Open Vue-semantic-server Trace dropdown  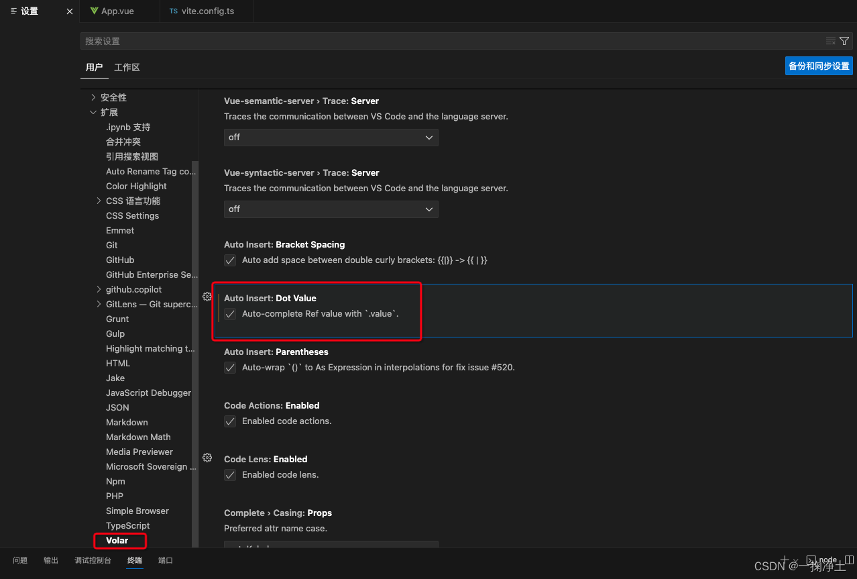point(331,138)
